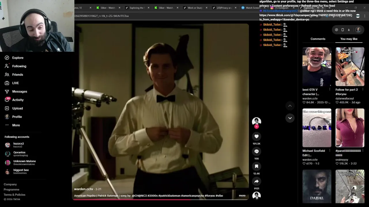
Task: Open Messages from the sidebar
Action: coord(16,91)
